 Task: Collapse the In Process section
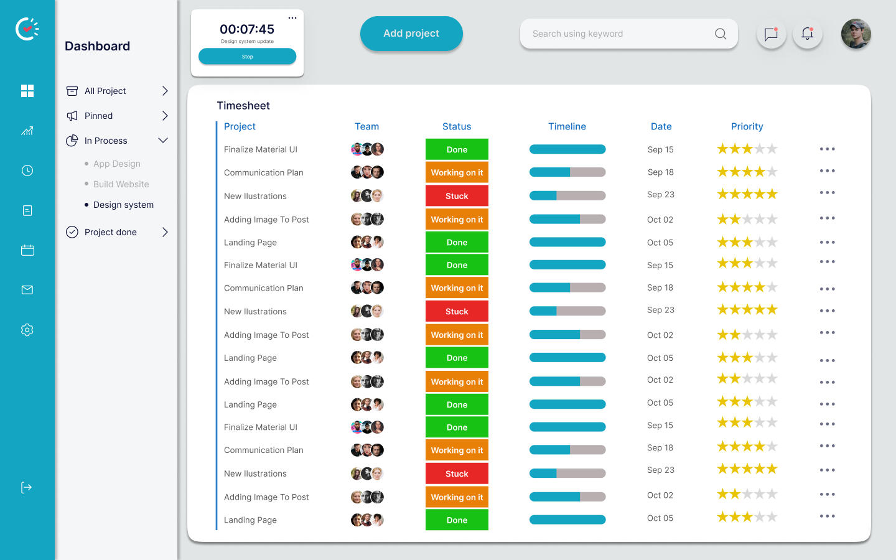[x=163, y=141]
